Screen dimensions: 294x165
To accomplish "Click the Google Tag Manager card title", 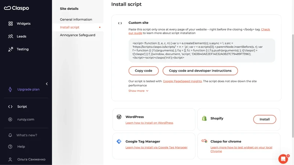I will [143, 141].
